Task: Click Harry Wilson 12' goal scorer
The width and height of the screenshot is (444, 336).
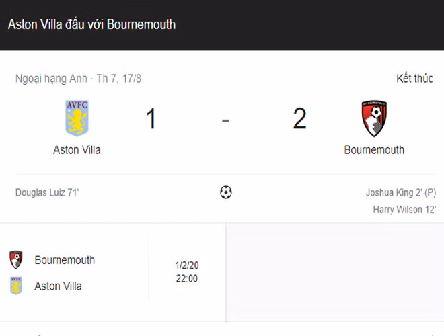Action: point(404,210)
